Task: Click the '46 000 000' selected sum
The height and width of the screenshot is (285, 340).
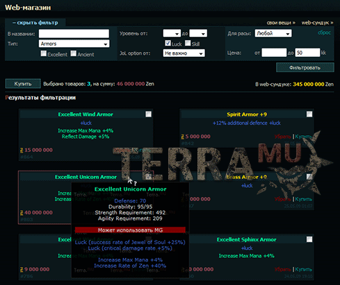Action: [131, 84]
